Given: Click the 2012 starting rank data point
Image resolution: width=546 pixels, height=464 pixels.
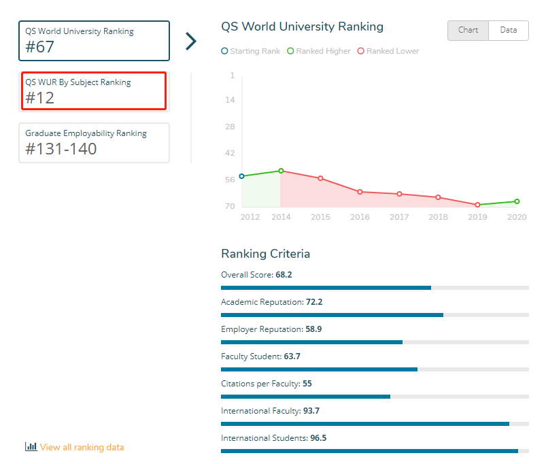Looking at the screenshot, I should pyautogui.click(x=241, y=176).
